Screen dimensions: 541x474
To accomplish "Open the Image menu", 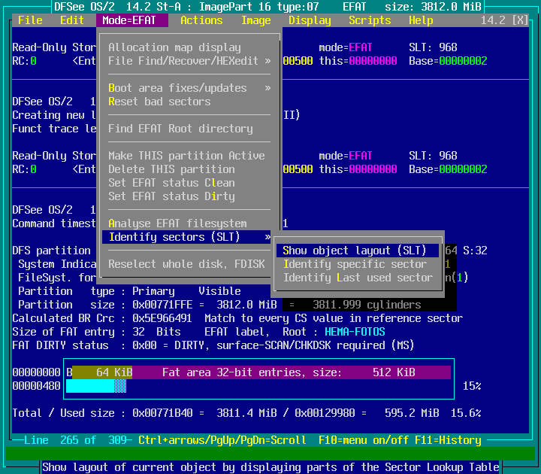I will (x=255, y=20).
